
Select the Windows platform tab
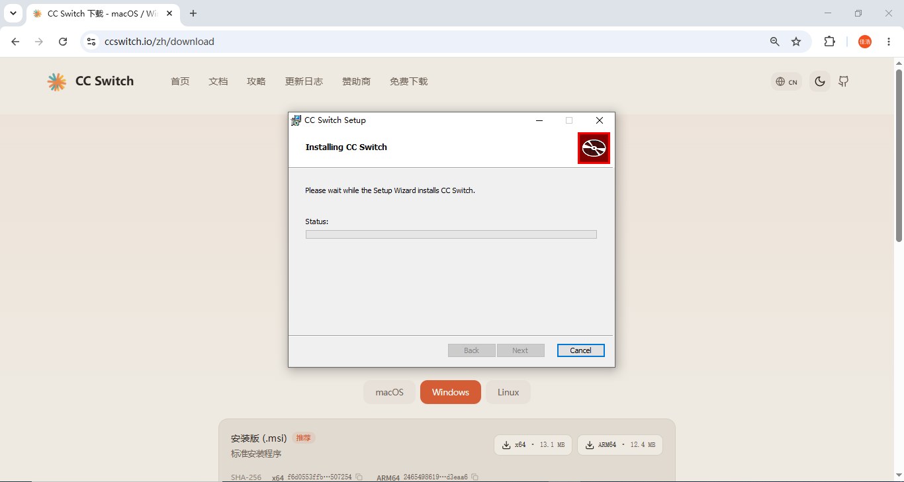point(451,392)
